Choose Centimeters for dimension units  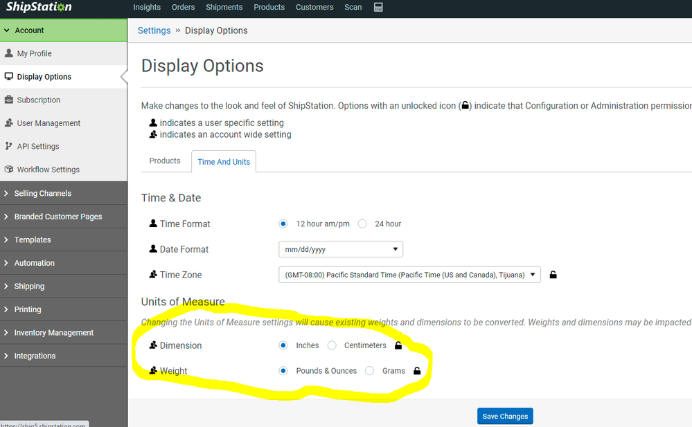[332, 345]
